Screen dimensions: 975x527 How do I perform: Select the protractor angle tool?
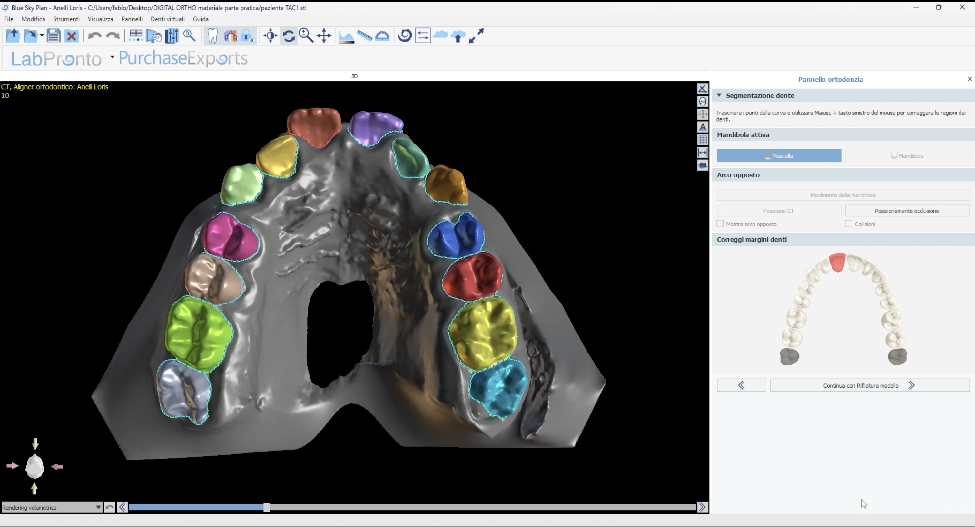click(x=382, y=36)
